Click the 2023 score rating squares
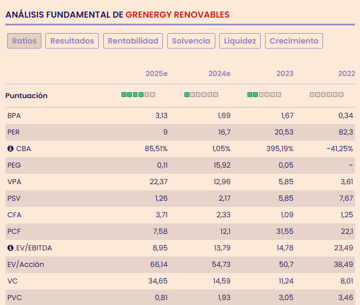 [264, 95]
